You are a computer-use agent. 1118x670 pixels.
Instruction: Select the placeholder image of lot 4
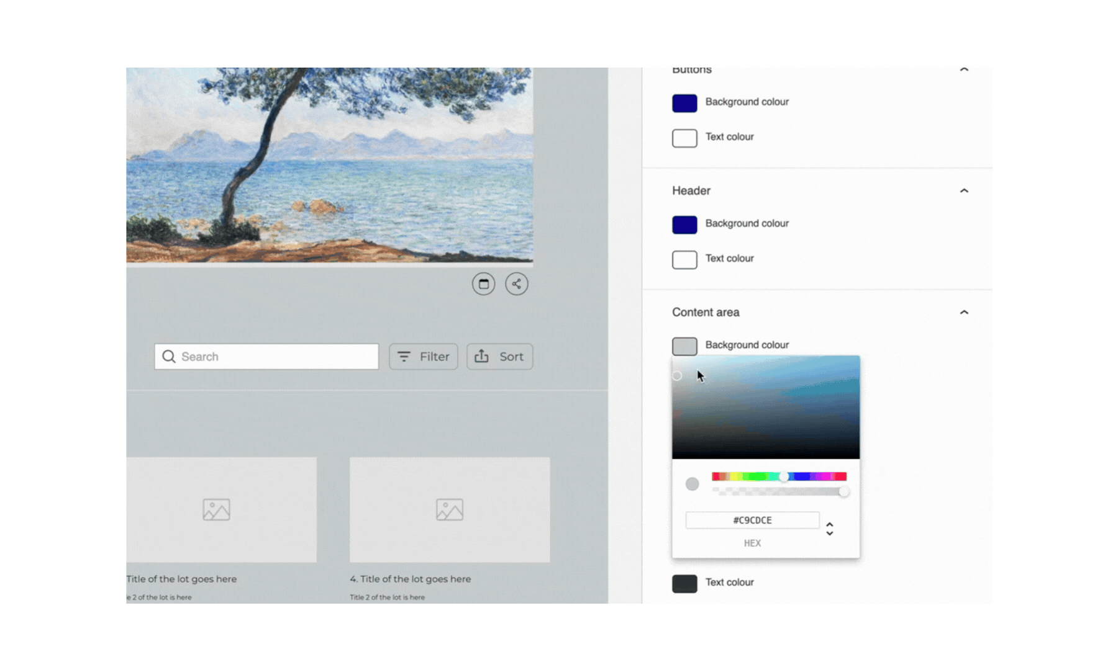tap(450, 510)
